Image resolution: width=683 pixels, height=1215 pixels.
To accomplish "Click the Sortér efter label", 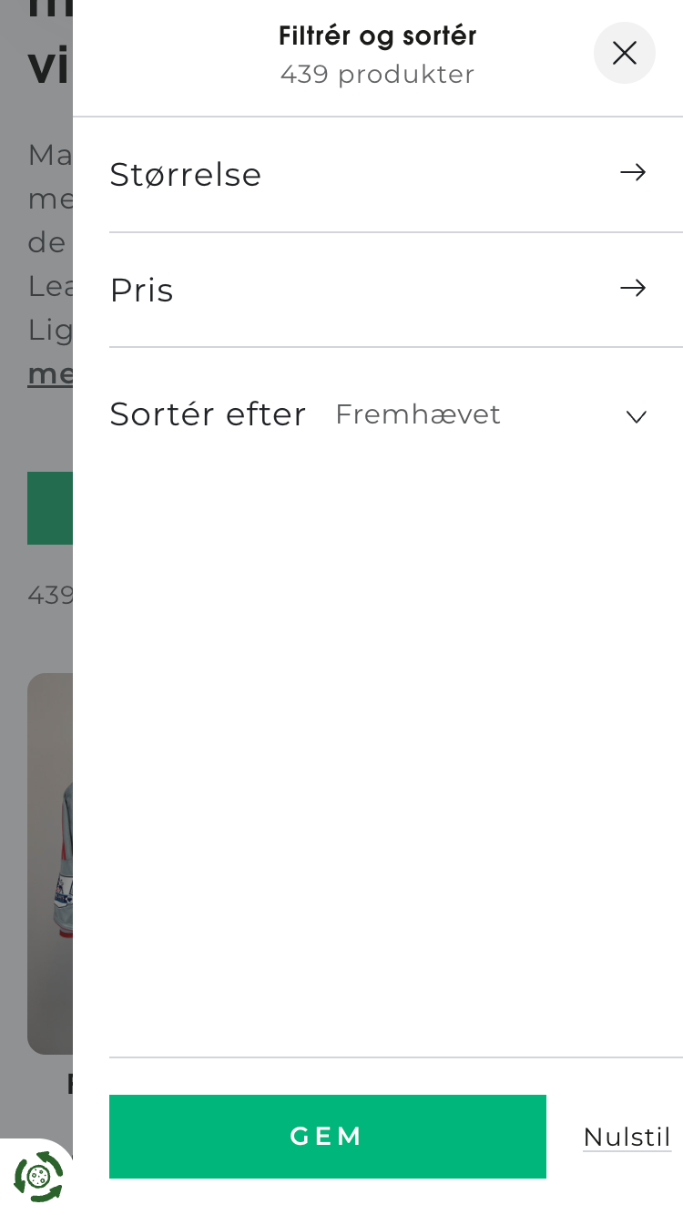I will [208, 414].
